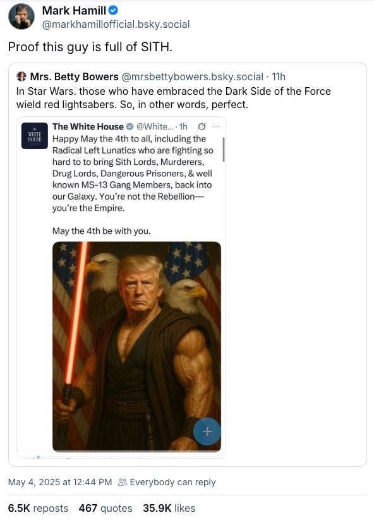Click the @mrsbettybowers.bsky.social handle
This screenshot has height=520, width=374.
pyautogui.click(x=193, y=76)
